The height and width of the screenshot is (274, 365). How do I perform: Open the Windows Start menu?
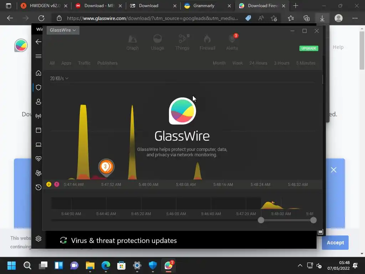pos(11,265)
